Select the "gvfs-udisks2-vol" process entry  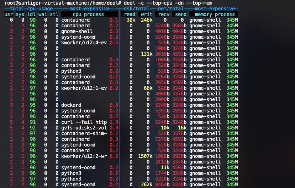tap(84, 128)
